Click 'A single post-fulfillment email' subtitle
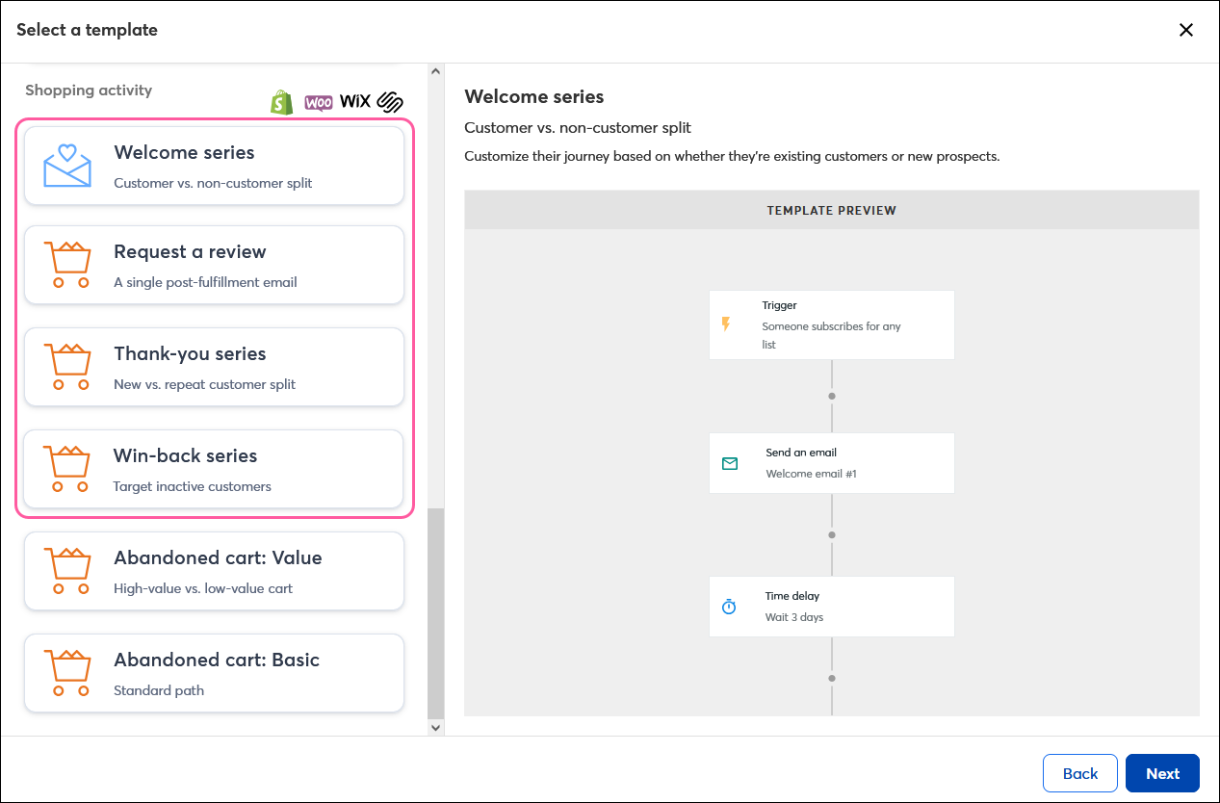This screenshot has width=1220, height=803. 205,282
